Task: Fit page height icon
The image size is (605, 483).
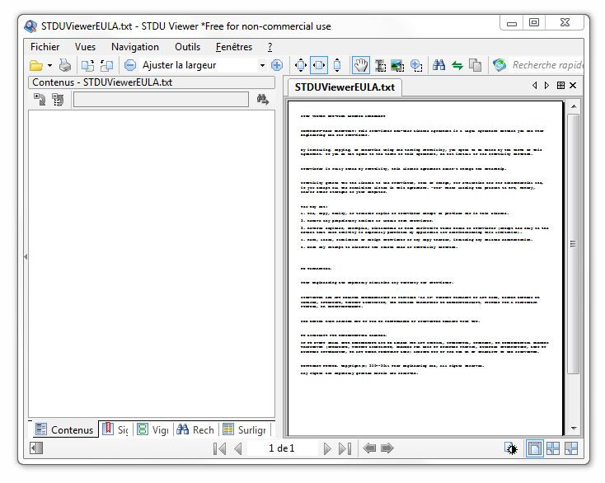Action: (x=337, y=65)
